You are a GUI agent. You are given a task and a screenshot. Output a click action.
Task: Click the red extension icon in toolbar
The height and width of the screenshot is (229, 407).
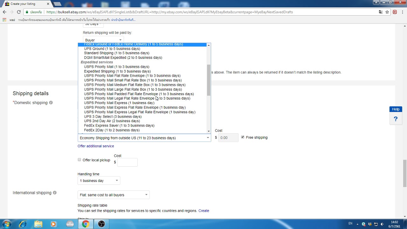[395, 12]
